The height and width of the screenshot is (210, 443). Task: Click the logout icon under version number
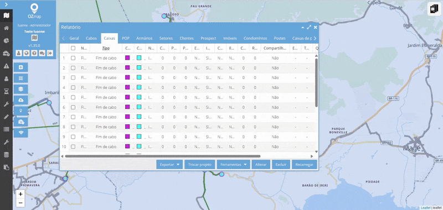coord(50,53)
